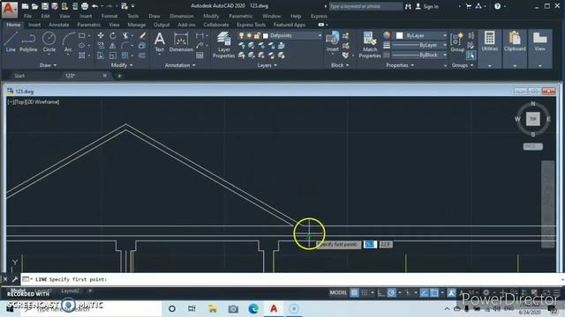The width and height of the screenshot is (565, 317).
Task: Click the white Defpoints layer color swatch
Action: pos(266,35)
